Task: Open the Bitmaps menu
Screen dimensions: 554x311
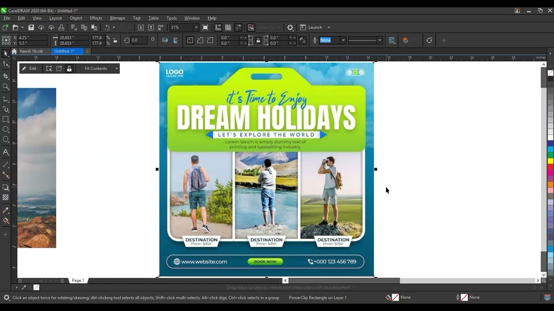Action: click(117, 18)
